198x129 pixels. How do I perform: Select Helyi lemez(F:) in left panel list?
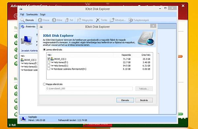29,63
